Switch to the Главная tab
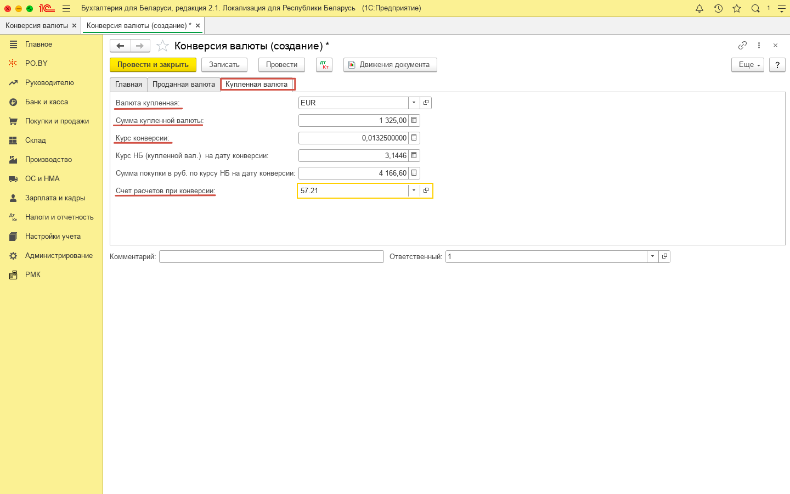The width and height of the screenshot is (790, 494). tap(128, 85)
